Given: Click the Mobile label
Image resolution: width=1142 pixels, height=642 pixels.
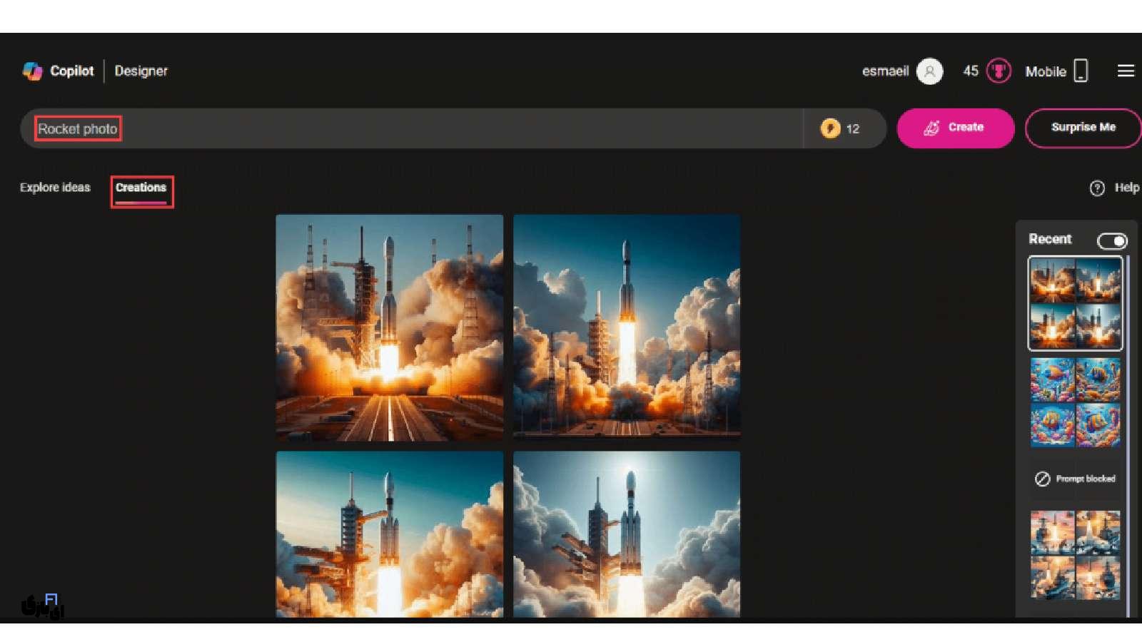Looking at the screenshot, I should pos(1046,71).
